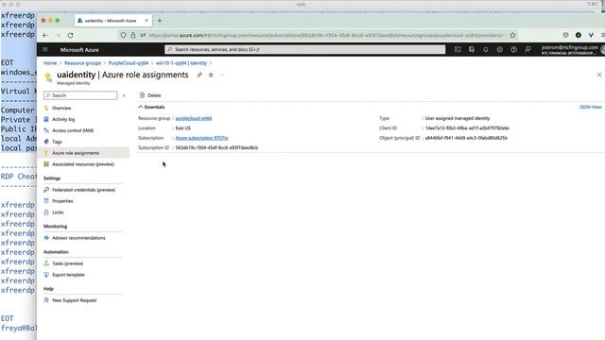Pin uaidentity blade via the pin icon
Viewport: 605px width, 340px height.
[199, 75]
